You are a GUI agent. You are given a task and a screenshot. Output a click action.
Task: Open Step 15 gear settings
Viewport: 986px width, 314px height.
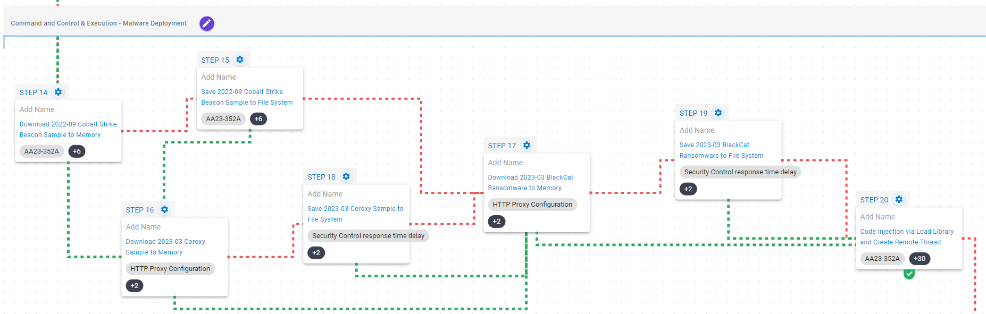[240, 60]
